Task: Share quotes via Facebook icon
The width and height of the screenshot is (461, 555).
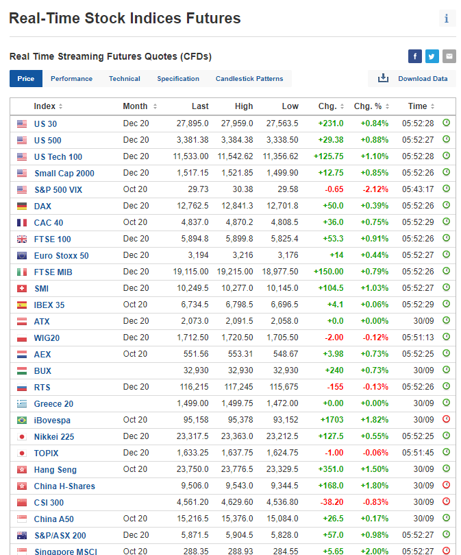Action: tap(414, 56)
